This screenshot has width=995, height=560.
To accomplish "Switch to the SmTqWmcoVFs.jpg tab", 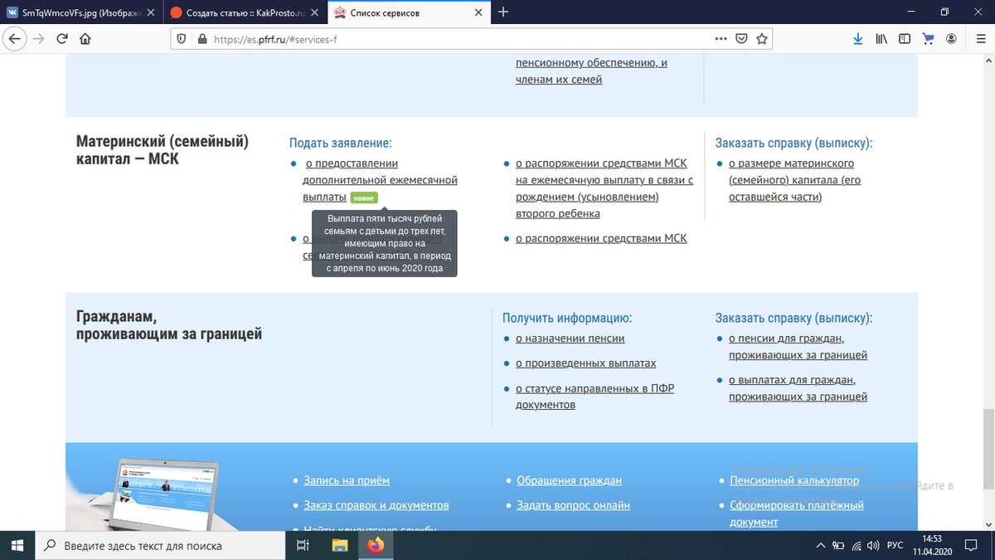I will tap(81, 12).
